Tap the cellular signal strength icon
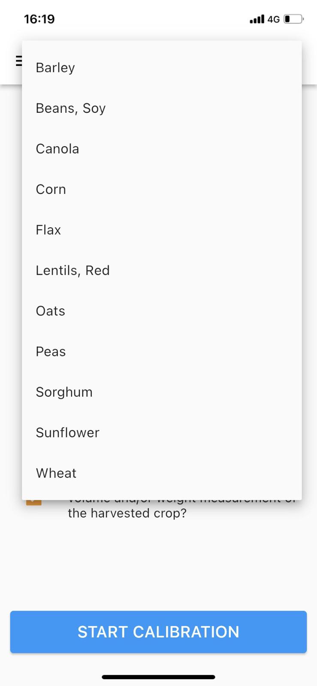This screenshot has height=686, width=317. [257, 19]
